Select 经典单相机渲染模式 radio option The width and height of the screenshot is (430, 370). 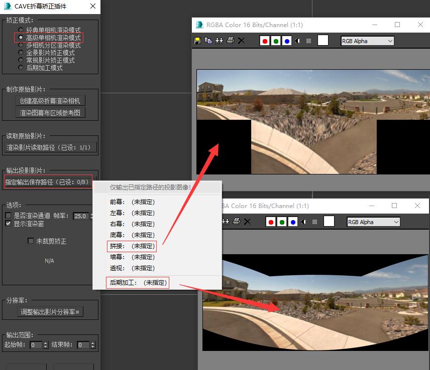click(21, 30)
